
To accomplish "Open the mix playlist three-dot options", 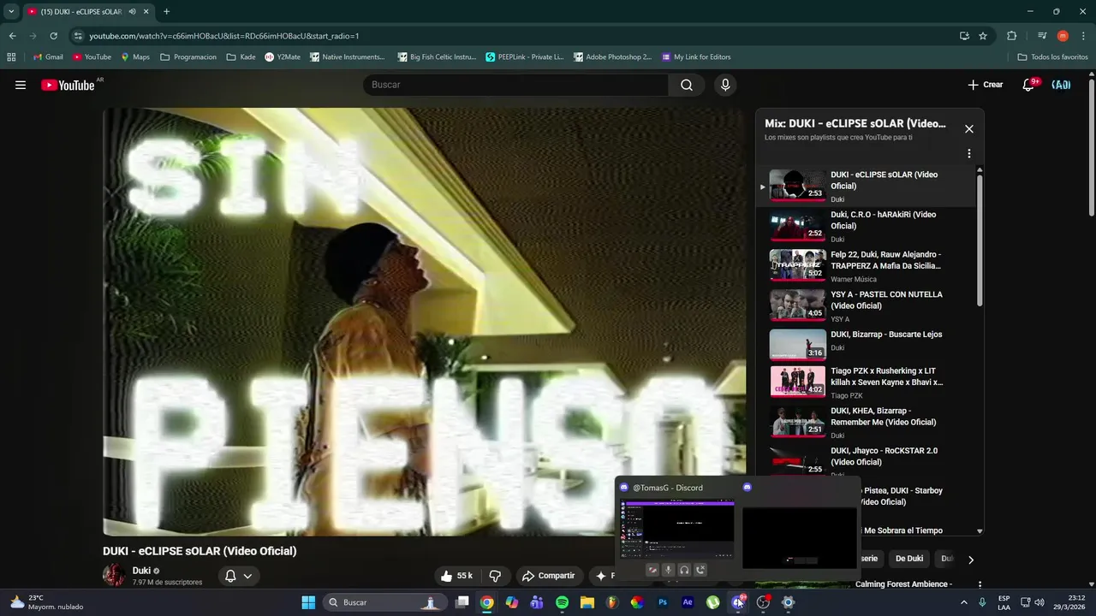I will pos(969,154).
